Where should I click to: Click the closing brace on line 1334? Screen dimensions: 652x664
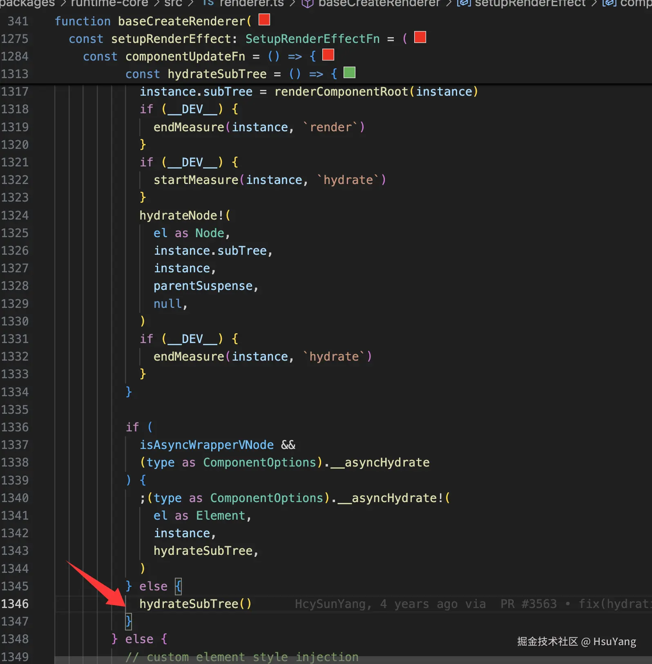pos(129,392)
